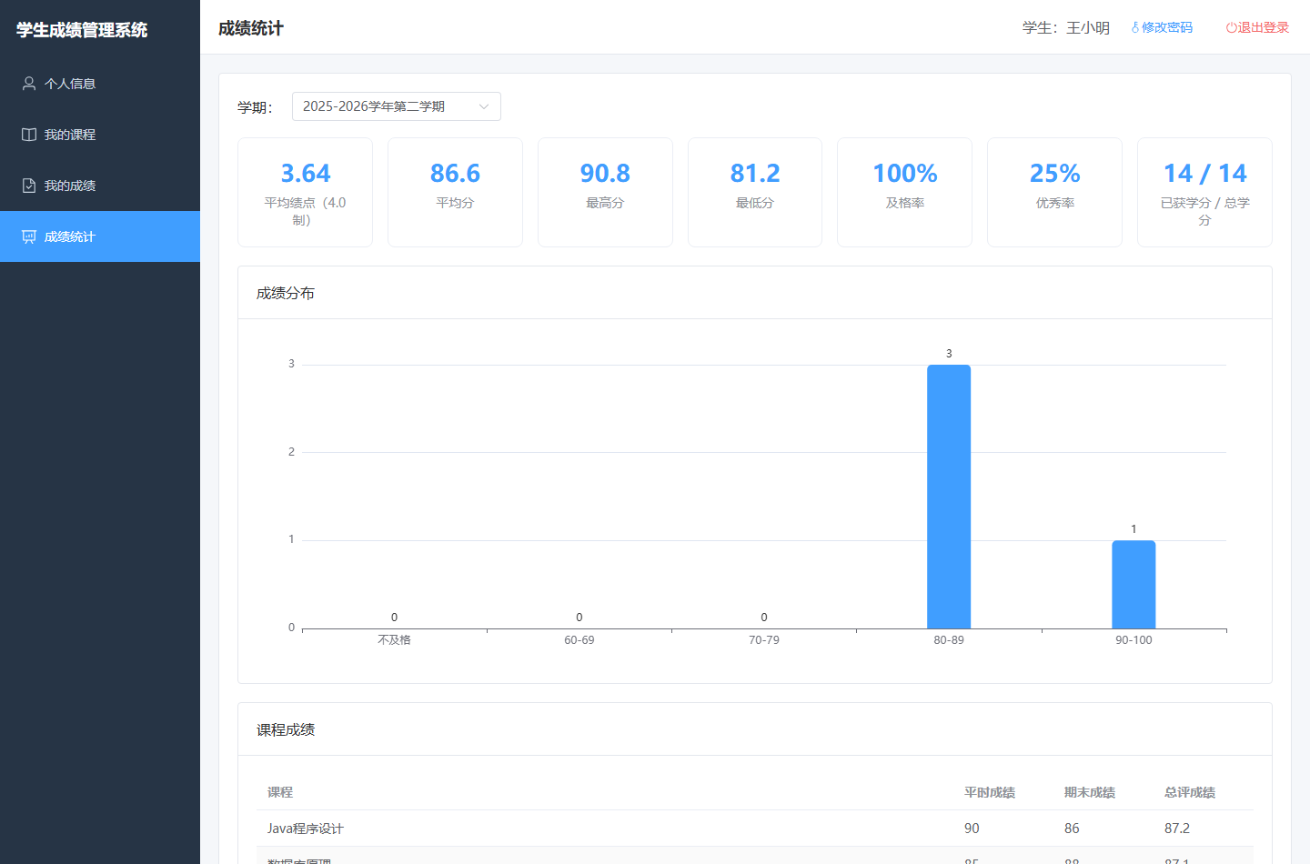This screenshot has height=864, width=1310.
Task: Click the 25% 优秀率 card
Action: point(1054,192)
